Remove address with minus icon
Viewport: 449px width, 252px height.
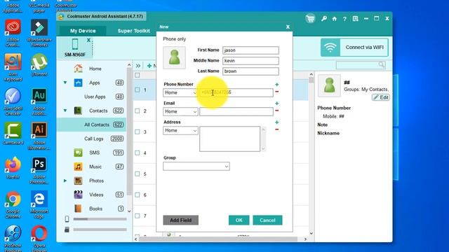pos(277,129)
